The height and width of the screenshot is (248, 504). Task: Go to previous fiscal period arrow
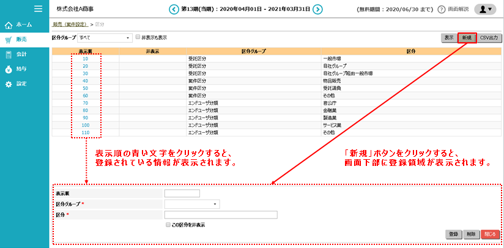pos(174,9)
